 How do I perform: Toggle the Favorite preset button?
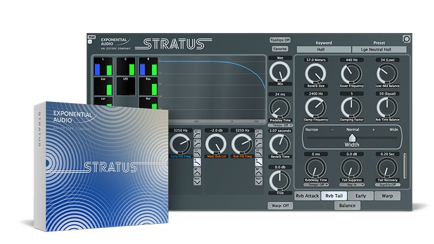pos(280,49)
